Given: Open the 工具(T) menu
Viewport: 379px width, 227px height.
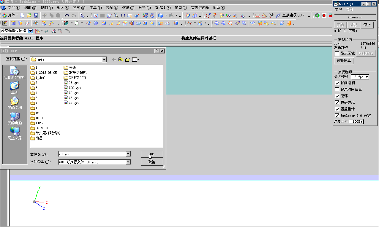Looking at the screenshot, I should (95, 8).
